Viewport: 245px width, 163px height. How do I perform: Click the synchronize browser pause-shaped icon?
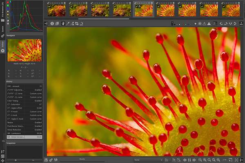click(189, 160)
